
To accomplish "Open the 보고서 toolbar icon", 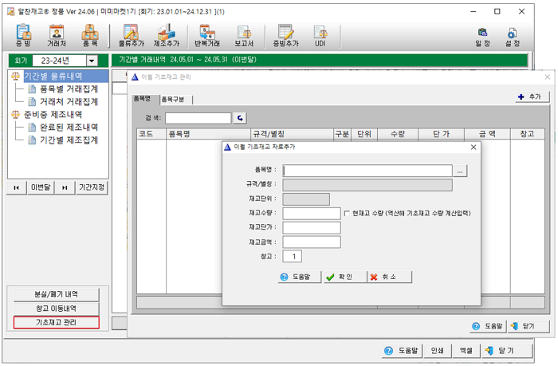I will (244, 36).
